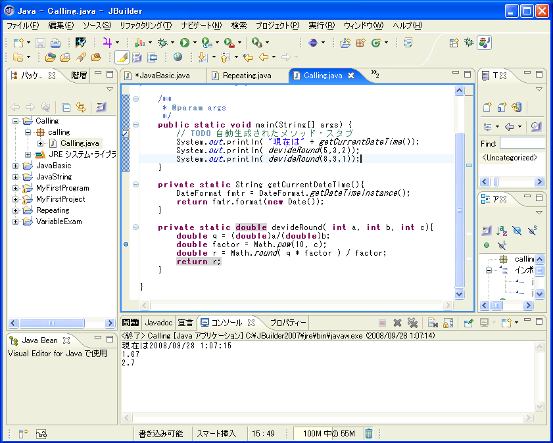Open dropdown arrow next to Run button
The image size is (553, 443).
click(195, 43)
